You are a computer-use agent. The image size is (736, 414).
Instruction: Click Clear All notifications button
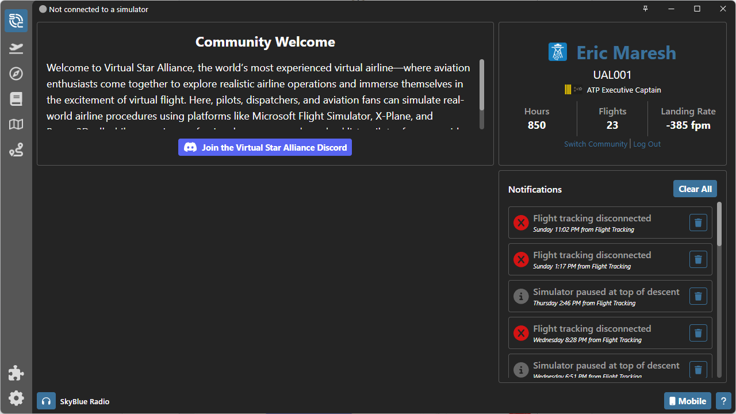click(x=695, y=189)
